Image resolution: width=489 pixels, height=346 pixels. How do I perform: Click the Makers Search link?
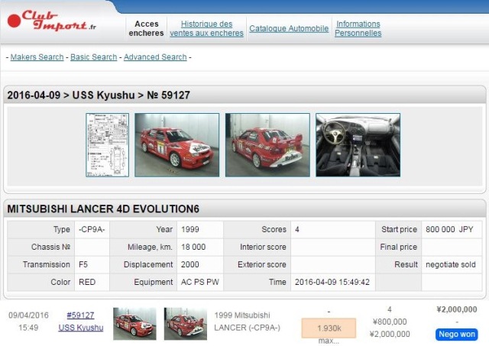click(37, 57)
